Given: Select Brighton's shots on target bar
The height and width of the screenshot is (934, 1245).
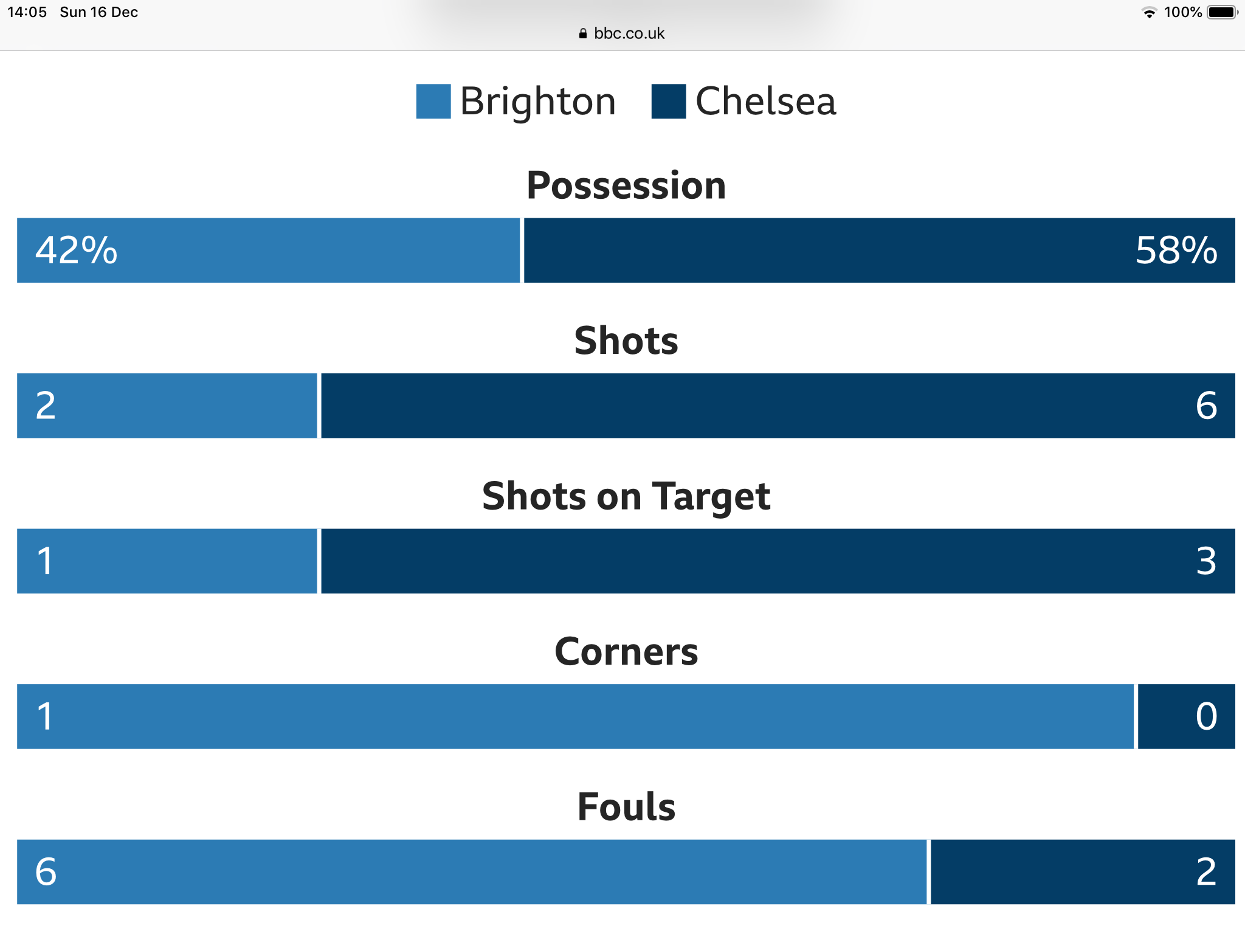Looking at the screenshot, I should (x=167, y=561).
